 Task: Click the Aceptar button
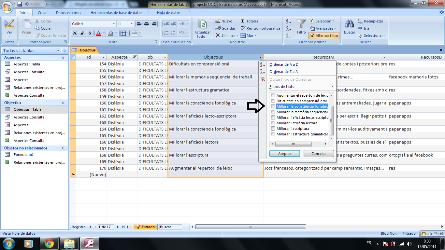click(284, 154)
